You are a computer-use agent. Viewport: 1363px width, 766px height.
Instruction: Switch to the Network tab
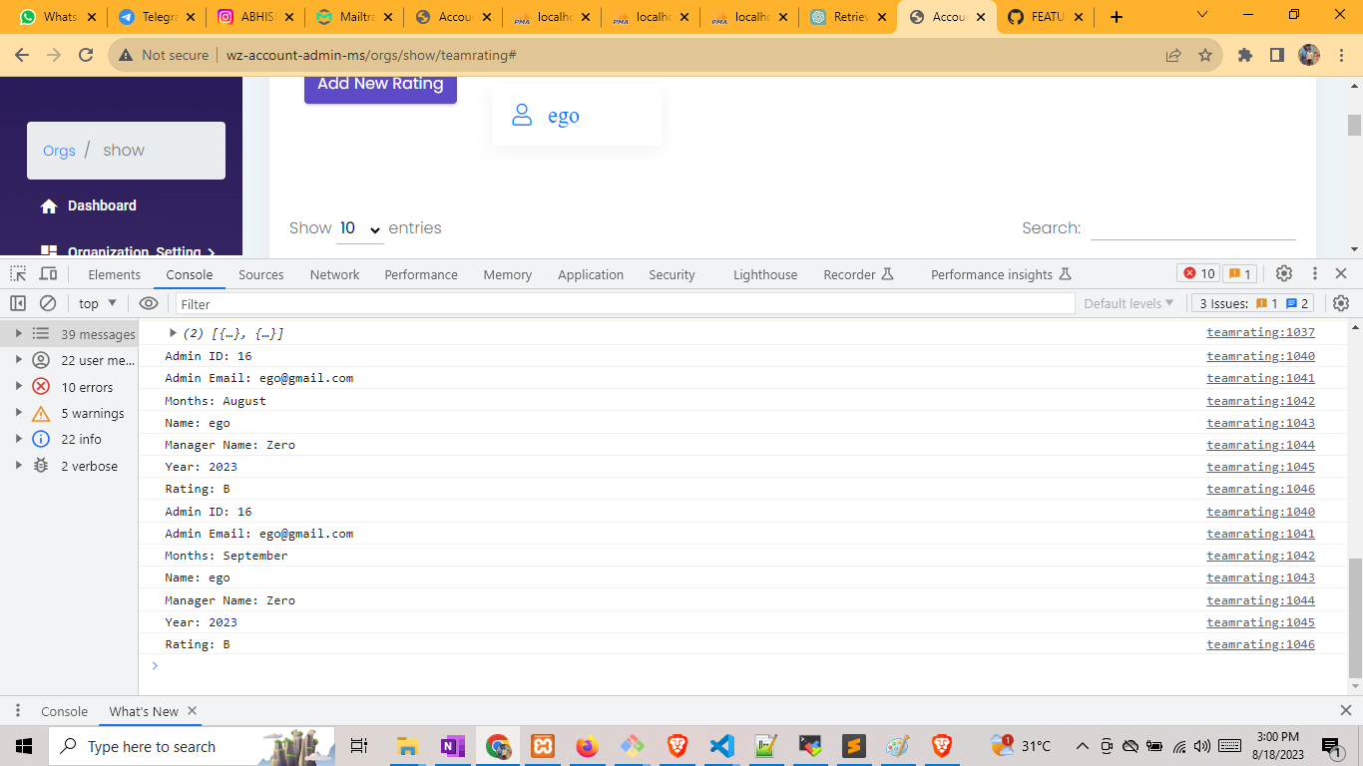pos(334,274)
